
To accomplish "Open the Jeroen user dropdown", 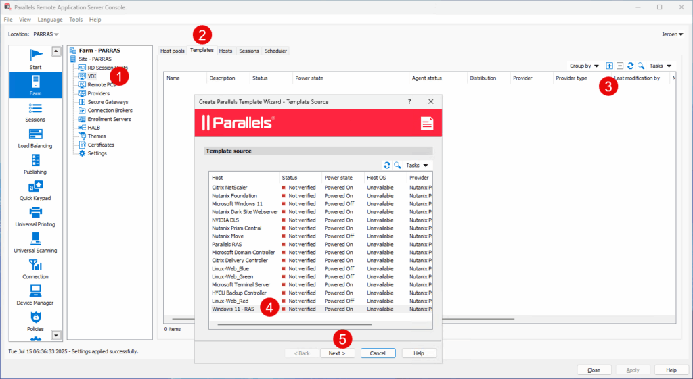I will pos(672,34).
